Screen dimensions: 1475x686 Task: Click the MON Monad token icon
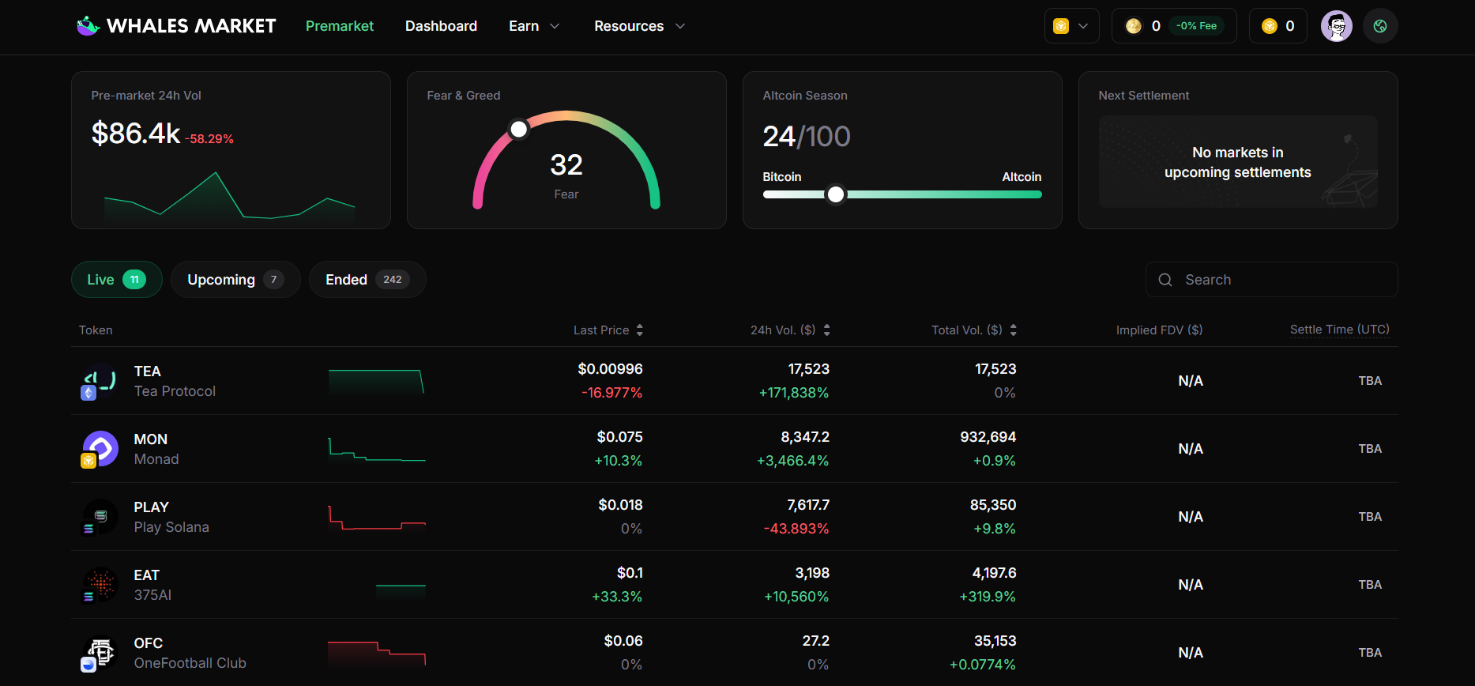coord(100,449)
